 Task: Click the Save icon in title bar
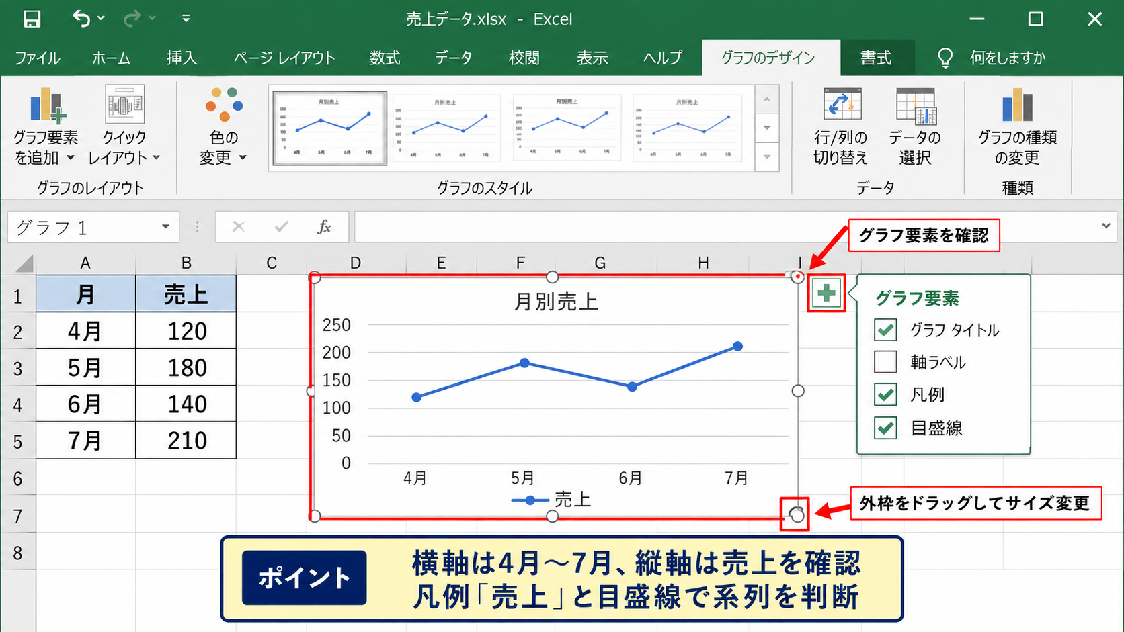pyautogui.click(x=32, y=19)
